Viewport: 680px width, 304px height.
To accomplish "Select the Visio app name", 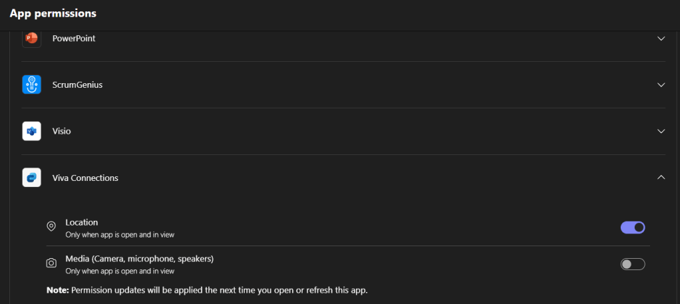I will click(x=62, y=132).
